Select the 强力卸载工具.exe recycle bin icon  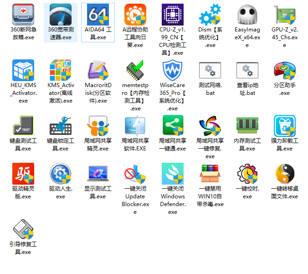(284, 126)
